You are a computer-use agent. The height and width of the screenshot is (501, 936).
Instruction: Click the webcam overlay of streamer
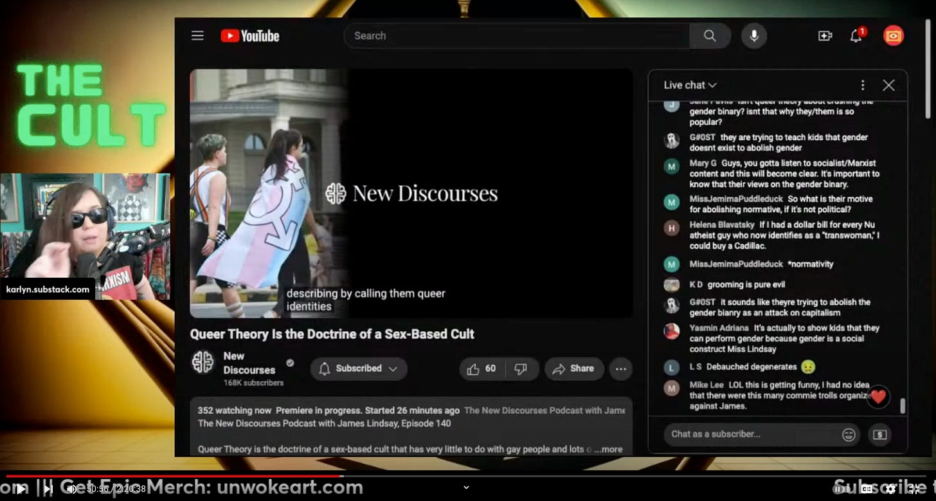pos(85,236)
